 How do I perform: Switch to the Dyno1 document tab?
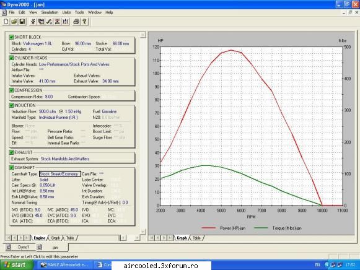point(24,247)
